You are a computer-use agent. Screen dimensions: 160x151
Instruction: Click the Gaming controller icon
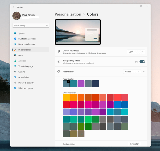click(x=15, y=72)
